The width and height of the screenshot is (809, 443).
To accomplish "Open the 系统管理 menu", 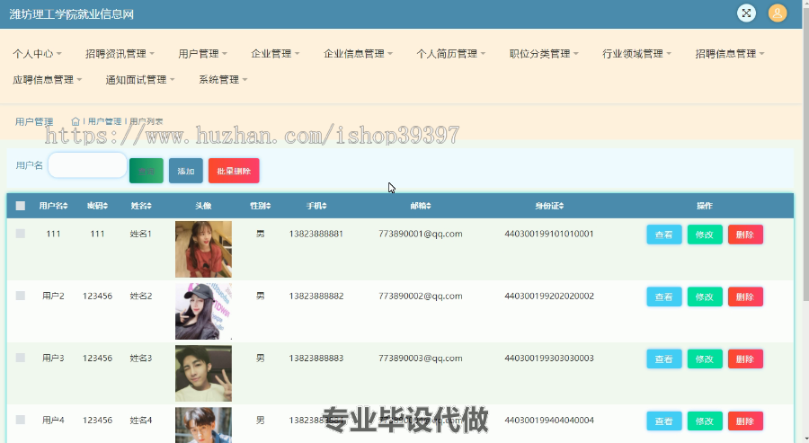I will [223, 79].
